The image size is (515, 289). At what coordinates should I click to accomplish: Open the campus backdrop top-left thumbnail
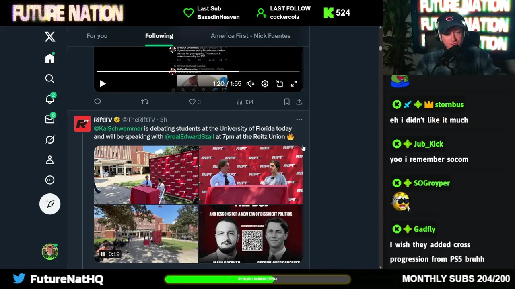click(146, 175)
